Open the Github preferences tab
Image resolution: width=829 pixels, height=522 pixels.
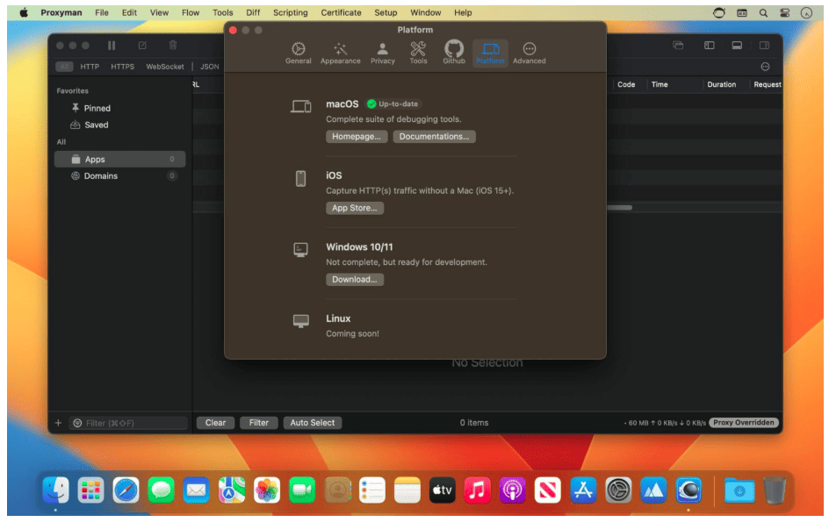tap(454, 53)
